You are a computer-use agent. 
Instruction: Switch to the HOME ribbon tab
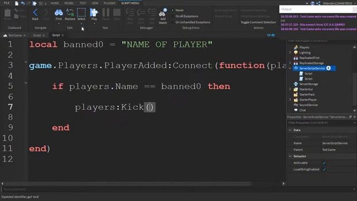(x=55, y=3)
